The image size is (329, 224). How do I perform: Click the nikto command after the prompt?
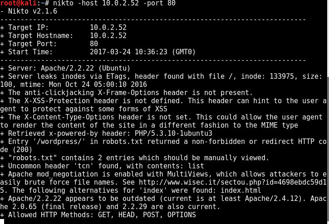click(x=114, y=3)
